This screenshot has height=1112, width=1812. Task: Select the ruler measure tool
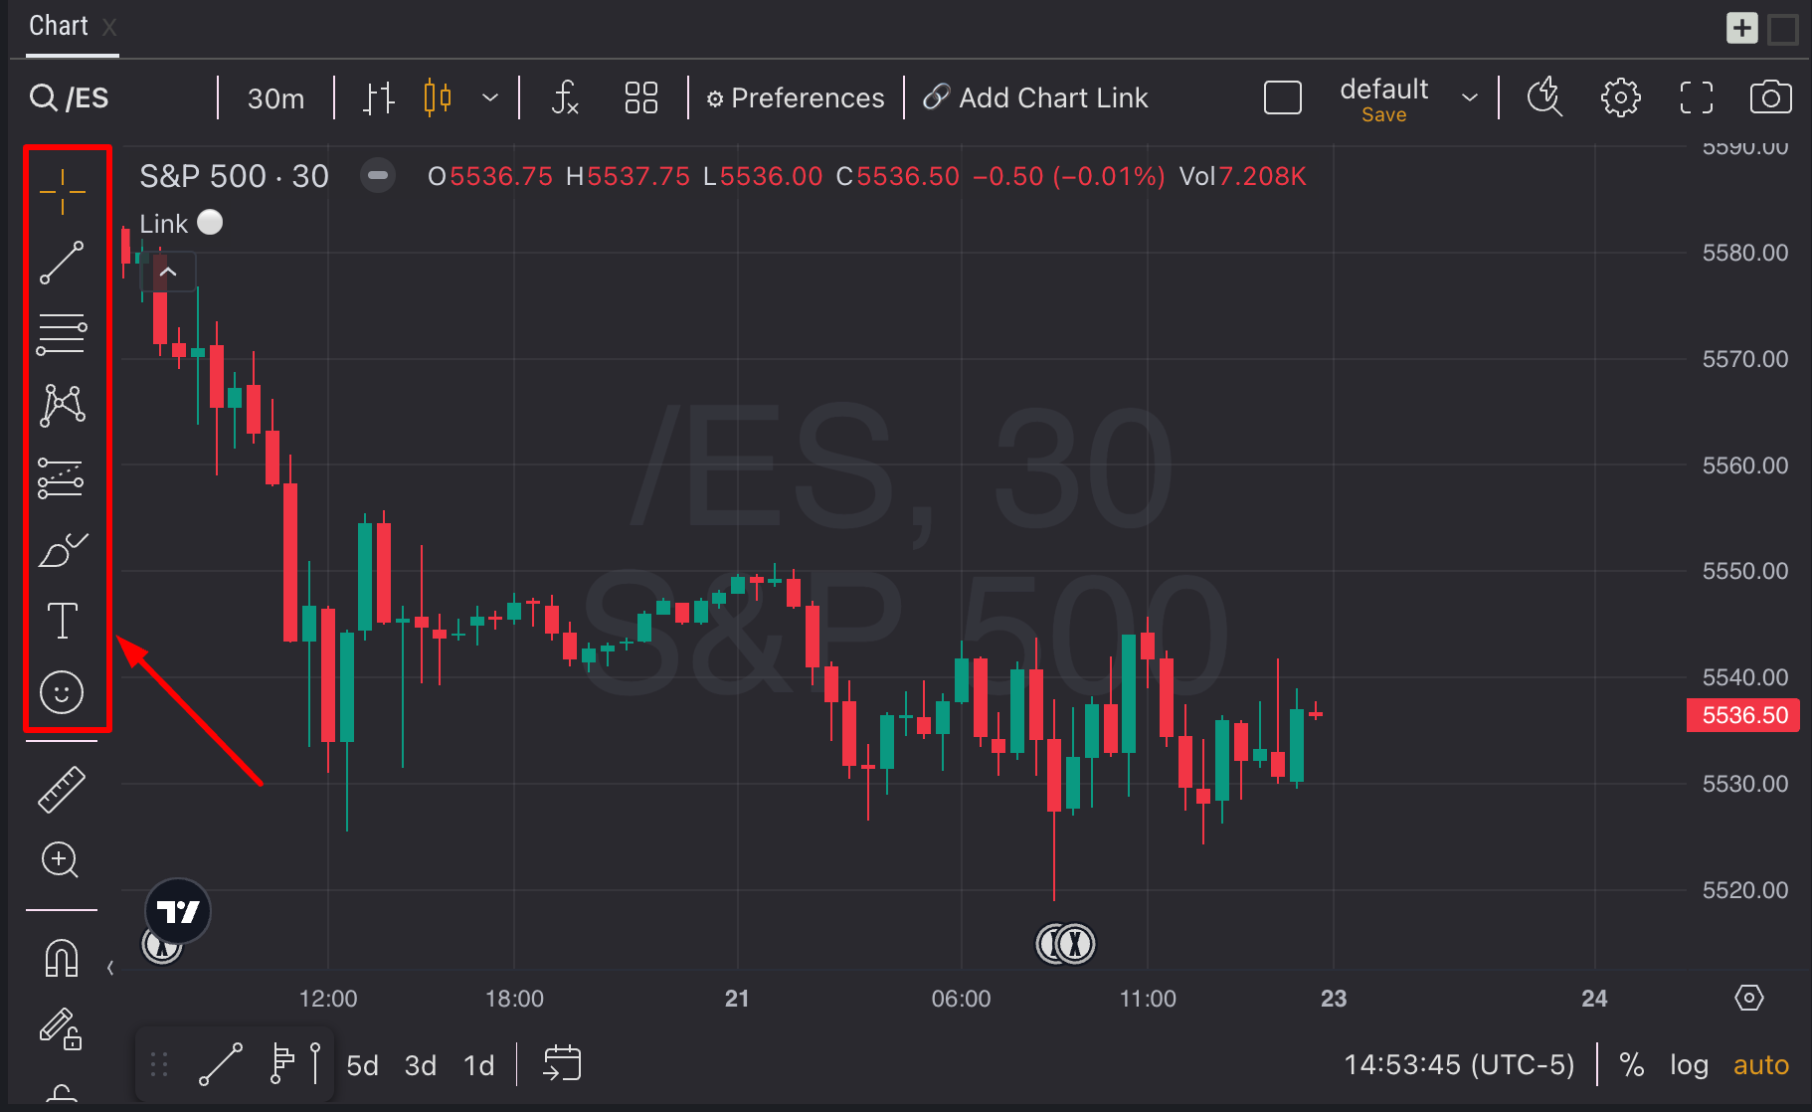point(62,790)
